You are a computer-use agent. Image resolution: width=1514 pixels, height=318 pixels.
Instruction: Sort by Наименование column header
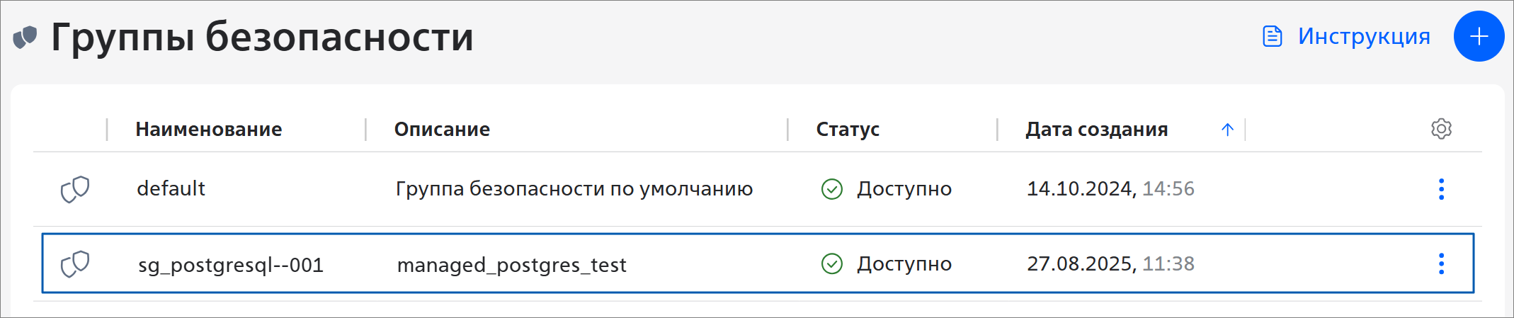[209, 130]
